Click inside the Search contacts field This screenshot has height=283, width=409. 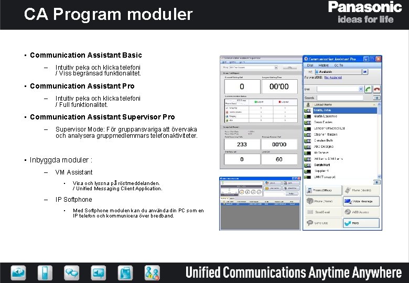tap(340, 97)
